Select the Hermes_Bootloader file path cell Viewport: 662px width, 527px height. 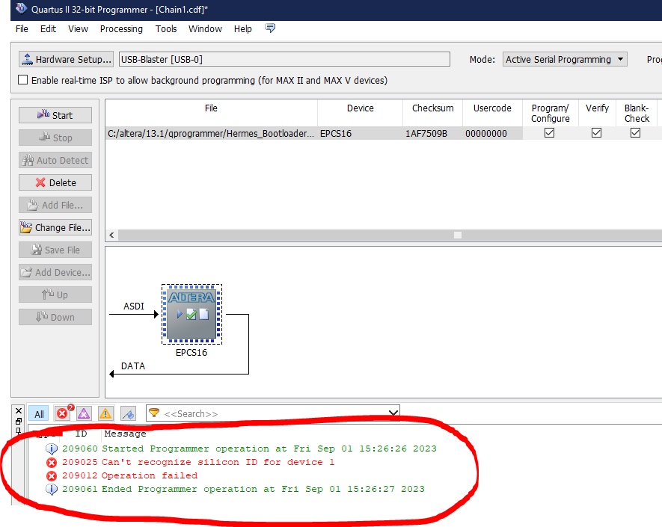click(211, 133)
